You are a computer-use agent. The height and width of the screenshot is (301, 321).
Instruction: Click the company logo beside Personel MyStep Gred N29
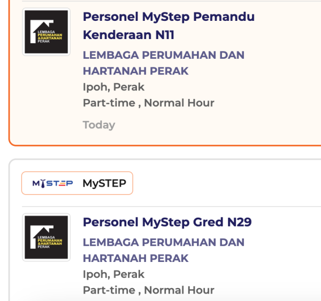[x=46, y=237]
